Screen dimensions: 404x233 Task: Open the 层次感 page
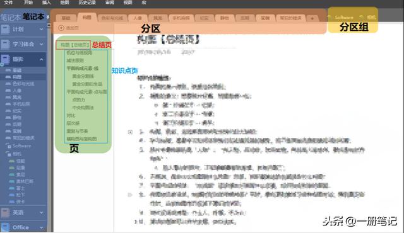[73, 123]
